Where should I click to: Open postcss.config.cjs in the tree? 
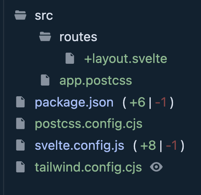89,124
